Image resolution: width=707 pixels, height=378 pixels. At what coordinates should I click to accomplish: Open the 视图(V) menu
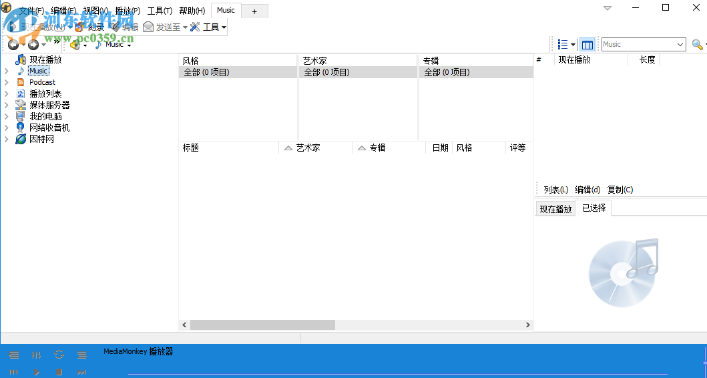coord(95,11)
